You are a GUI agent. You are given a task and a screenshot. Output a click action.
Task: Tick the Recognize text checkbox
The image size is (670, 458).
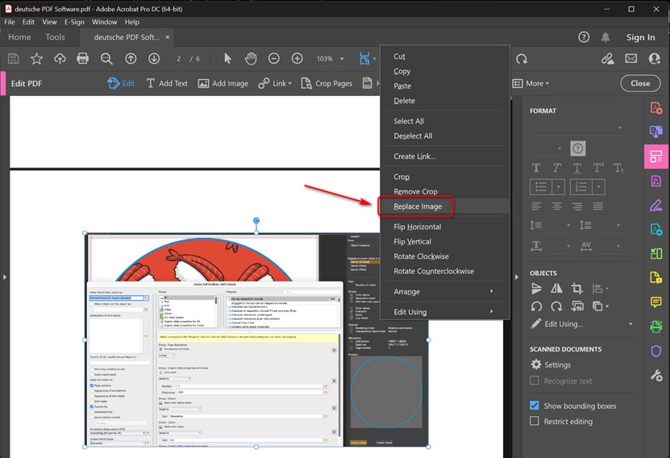(534, 381)
